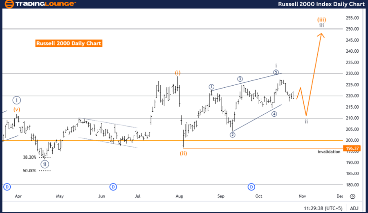Click the 11:29:38 (UTC+5) time zone label

[323, 208]
